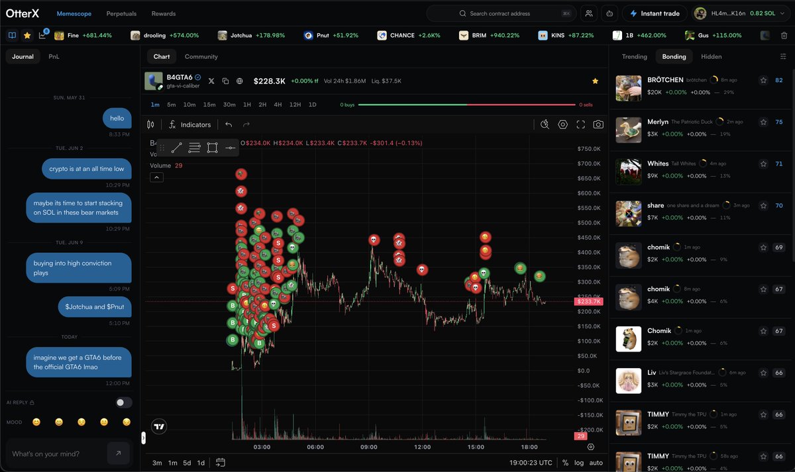The width and height of the screenshot is (795, 472).
Task: Select the 1D timeframe
Action: pyautogui.click(x=313, y=105)
